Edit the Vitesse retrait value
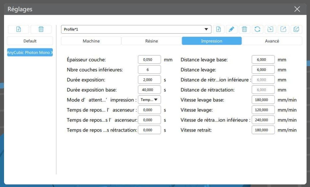The image size is (310, 187). [x=263, y=130]
